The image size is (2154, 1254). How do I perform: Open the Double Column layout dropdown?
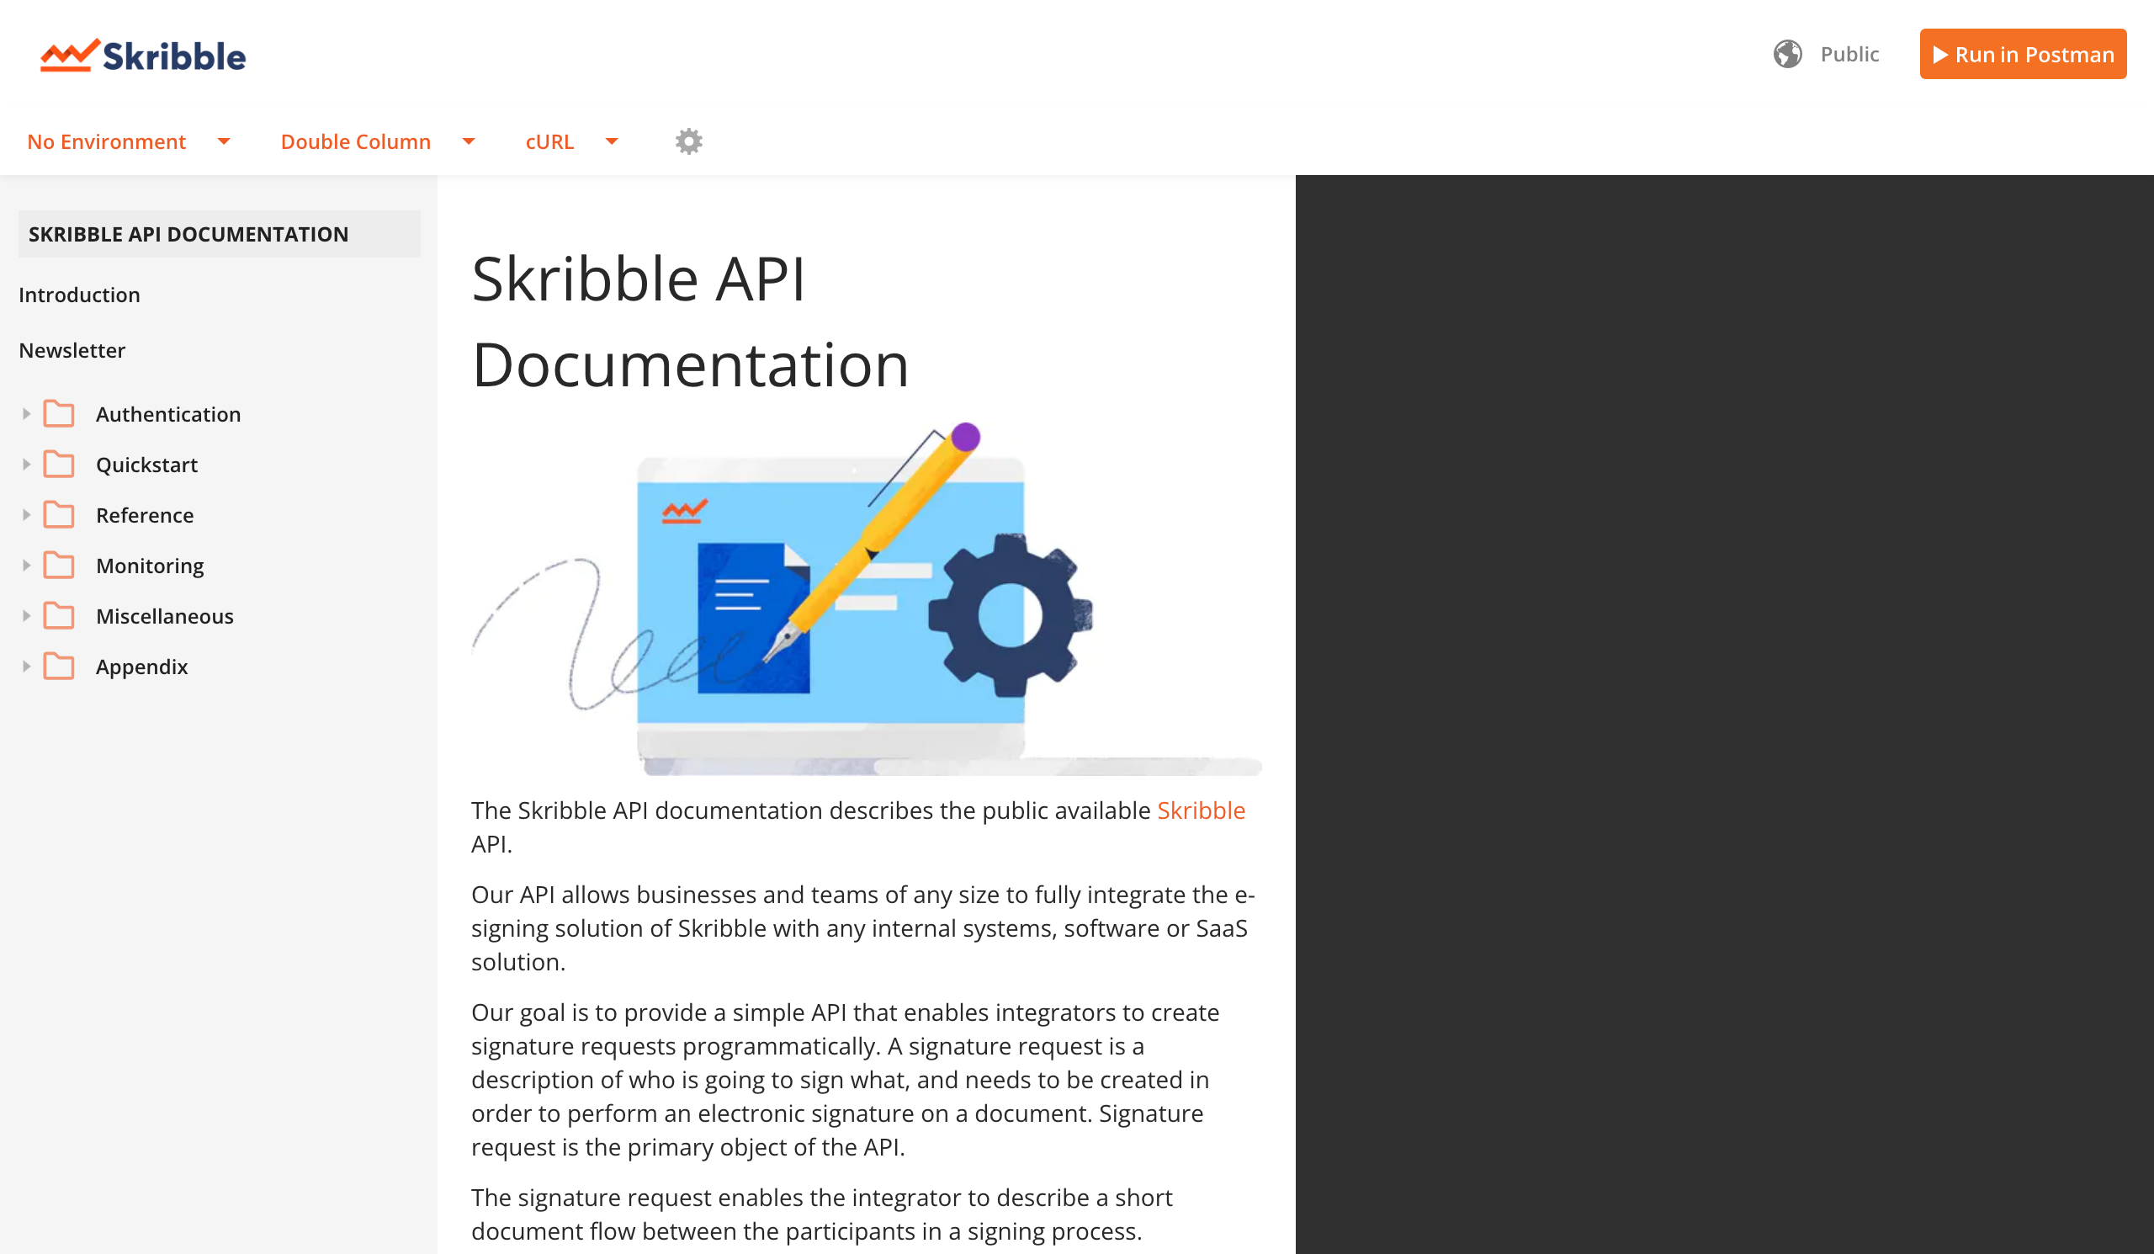(x=378, y=141)
